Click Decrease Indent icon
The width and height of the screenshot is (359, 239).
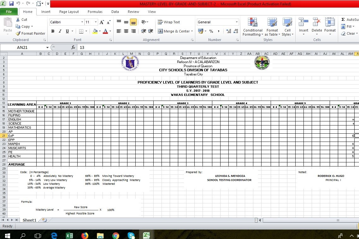pos(144,31)
